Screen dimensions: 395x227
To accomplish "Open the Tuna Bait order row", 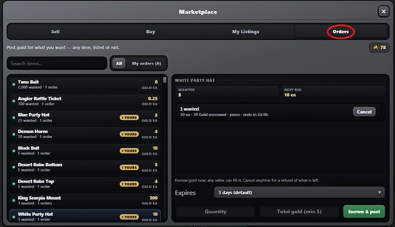I will pyautogui.click(x=85, y=85).
